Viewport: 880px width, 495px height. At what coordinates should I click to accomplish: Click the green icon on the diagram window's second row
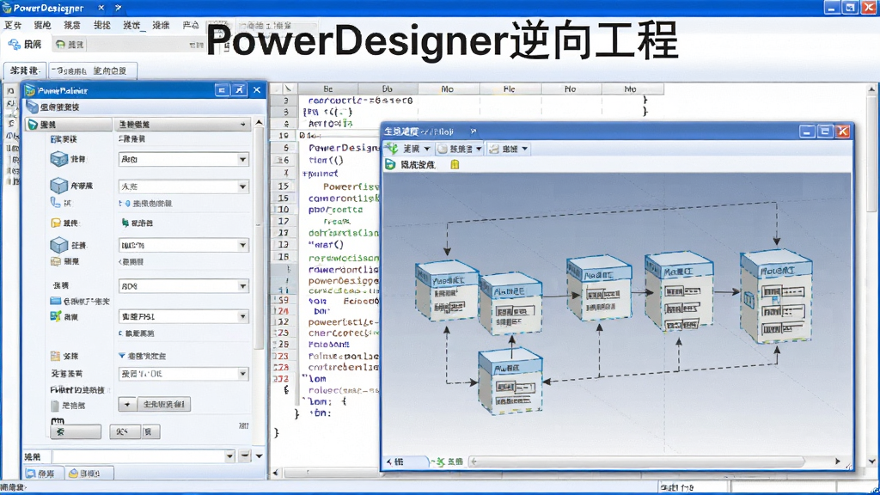pos(390,164)
